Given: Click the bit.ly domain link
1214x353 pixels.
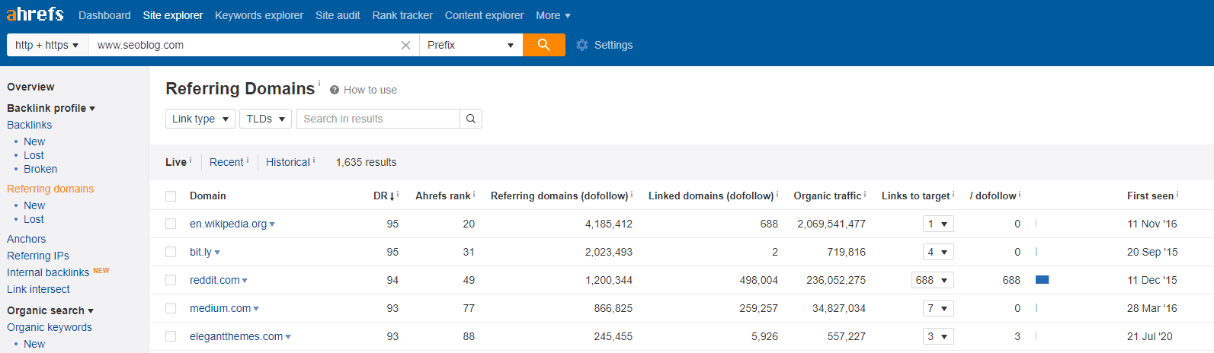Looking at the screenshot, I should [200, 252].
